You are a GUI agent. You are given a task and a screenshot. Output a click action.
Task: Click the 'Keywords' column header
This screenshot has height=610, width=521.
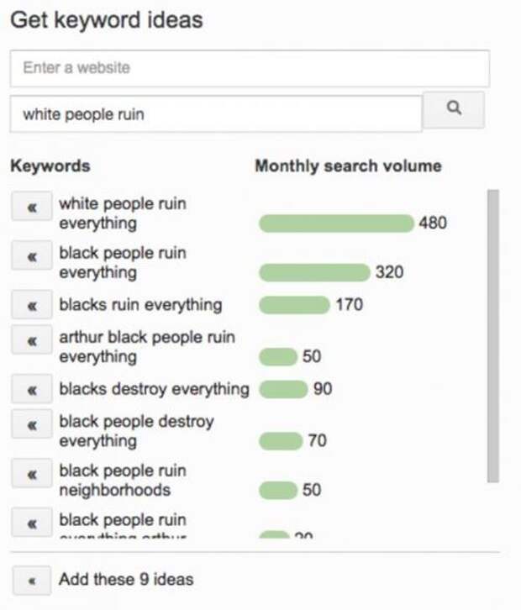(50, 166)
